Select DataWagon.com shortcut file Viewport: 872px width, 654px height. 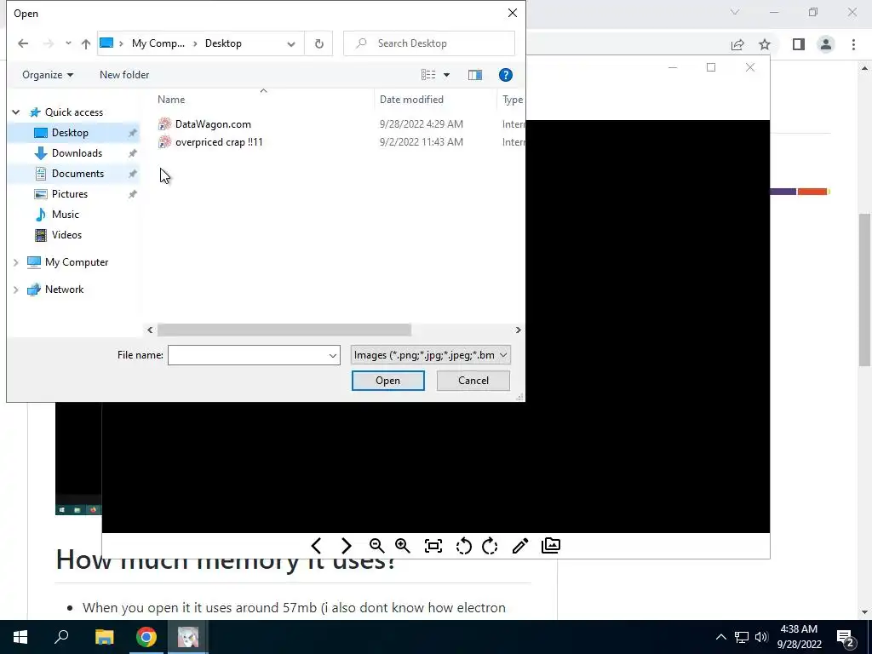[213, 124]
